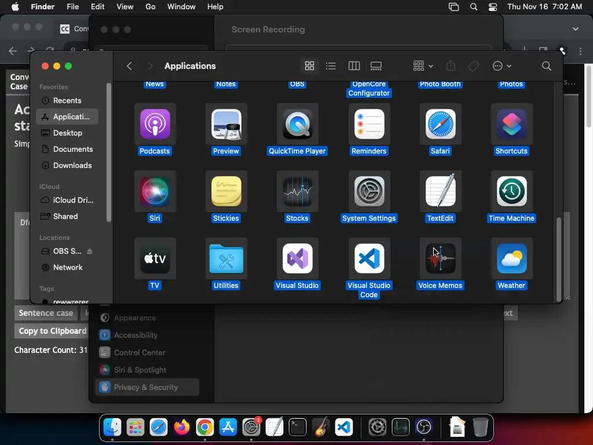This screenshot has width=593, height=445.
Task: Open the Reminders app icon
Action: (x=369, y=124)
